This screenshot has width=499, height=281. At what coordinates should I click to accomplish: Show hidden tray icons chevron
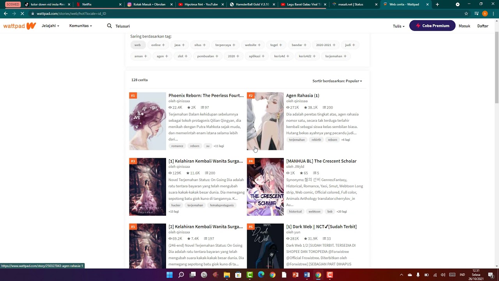pos(402,275)
